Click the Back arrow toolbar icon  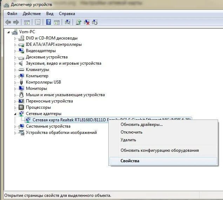(8, 22)
